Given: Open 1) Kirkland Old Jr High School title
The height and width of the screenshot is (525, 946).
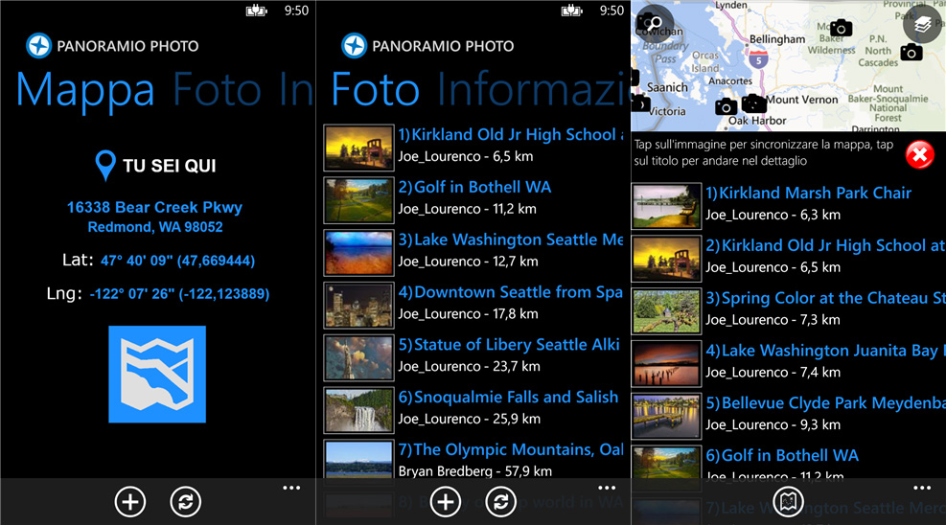Looking at the screenshot, I should pos(511,134).
